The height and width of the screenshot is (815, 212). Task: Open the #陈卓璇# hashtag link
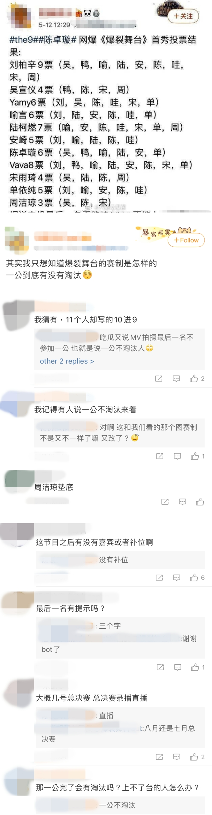coord(56,40)
